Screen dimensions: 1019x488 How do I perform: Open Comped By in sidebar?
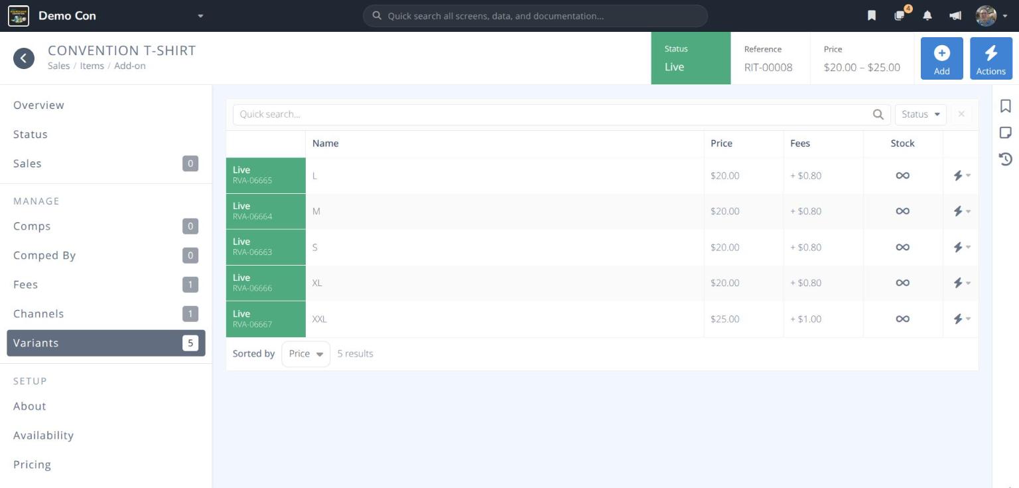point(106,256)
